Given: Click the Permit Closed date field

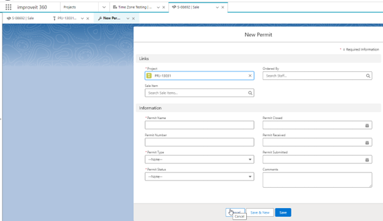Looking at the screenshot, I should 317,125.
